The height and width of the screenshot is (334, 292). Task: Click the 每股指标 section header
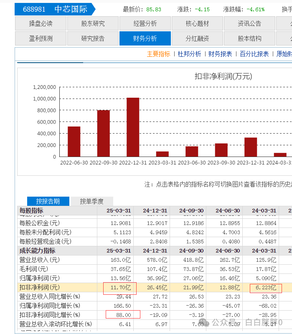31,211
